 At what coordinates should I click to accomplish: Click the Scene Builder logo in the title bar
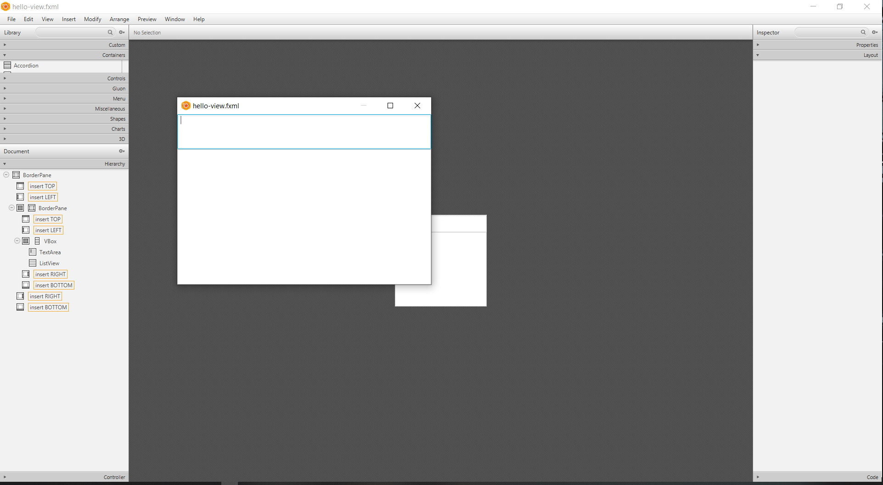pos(5,6)
